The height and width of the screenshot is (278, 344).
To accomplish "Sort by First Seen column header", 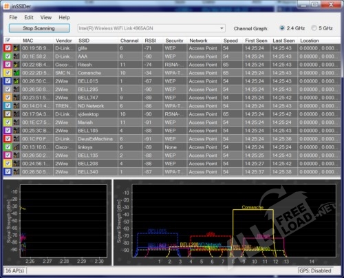I will tap(256, 41).
